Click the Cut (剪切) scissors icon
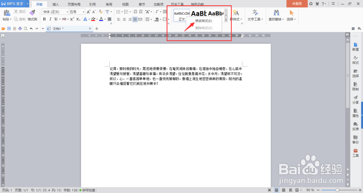The width and height of the screenshot is (363, 193). pyautogui.click(x=16, y=12)
